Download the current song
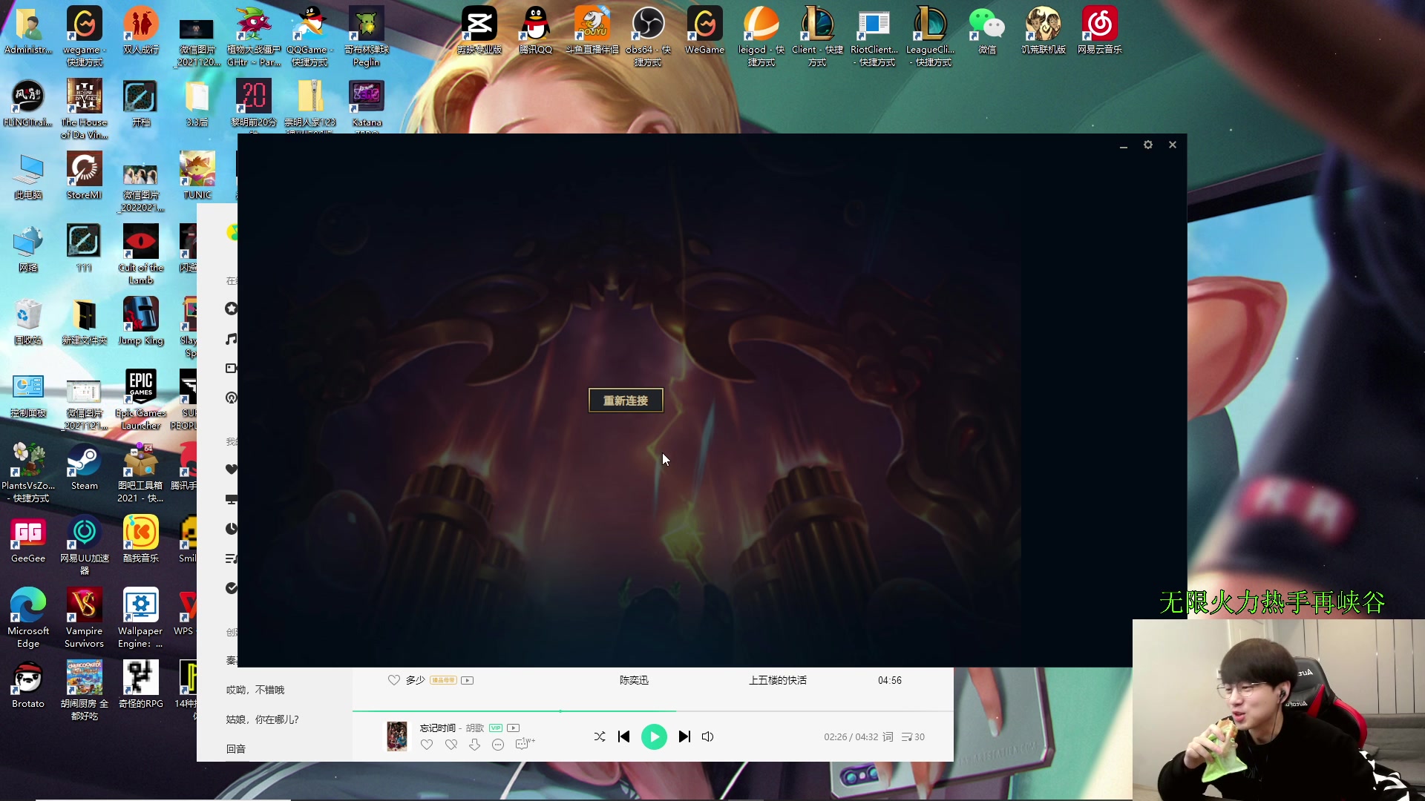 click(474, 745)
